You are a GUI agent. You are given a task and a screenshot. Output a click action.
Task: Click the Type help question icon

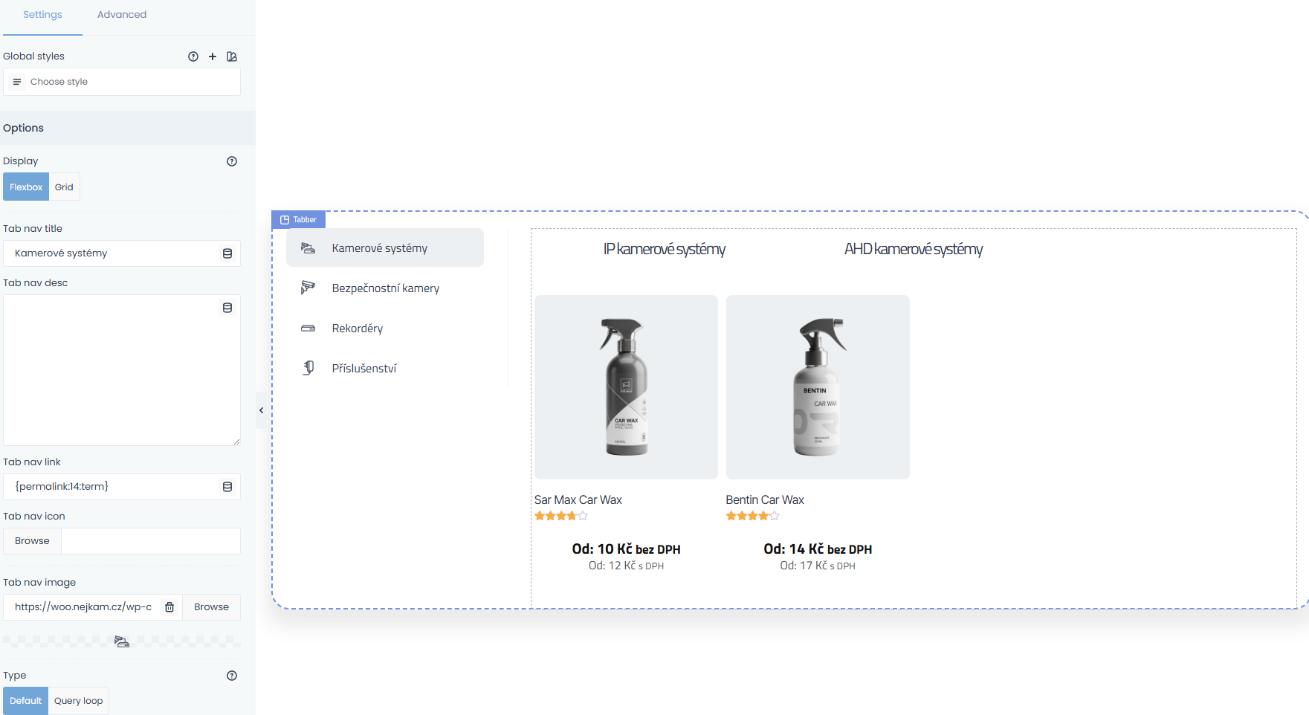point(232,676)
